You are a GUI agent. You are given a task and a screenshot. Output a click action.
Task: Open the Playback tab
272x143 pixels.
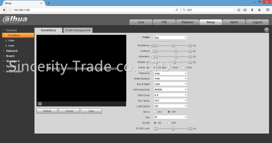[187, 22]
